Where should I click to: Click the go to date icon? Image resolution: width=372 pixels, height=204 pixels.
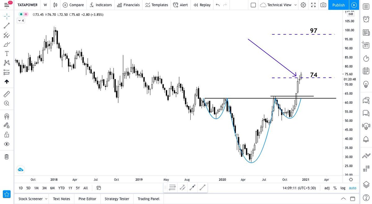coord(99,188)
